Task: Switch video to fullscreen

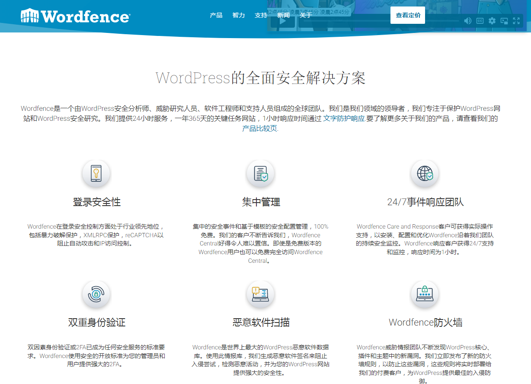Action: (x=516, y=21)
